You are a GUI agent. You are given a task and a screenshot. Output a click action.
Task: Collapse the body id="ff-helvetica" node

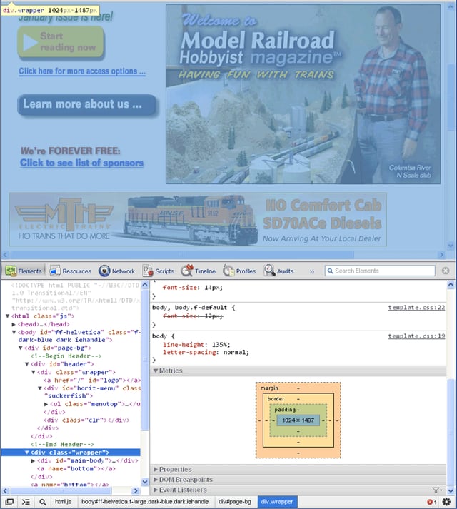pos(14,332)
